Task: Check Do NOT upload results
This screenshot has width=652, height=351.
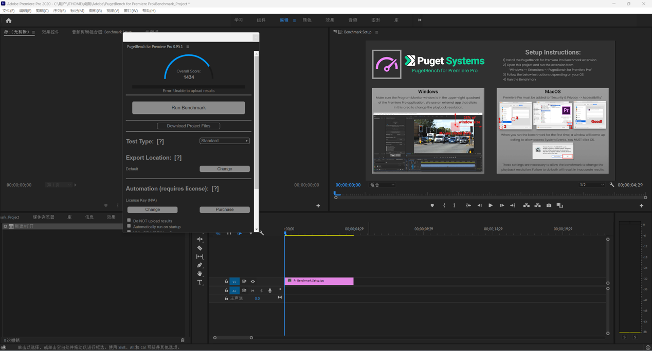Action: tap(129, 221)
